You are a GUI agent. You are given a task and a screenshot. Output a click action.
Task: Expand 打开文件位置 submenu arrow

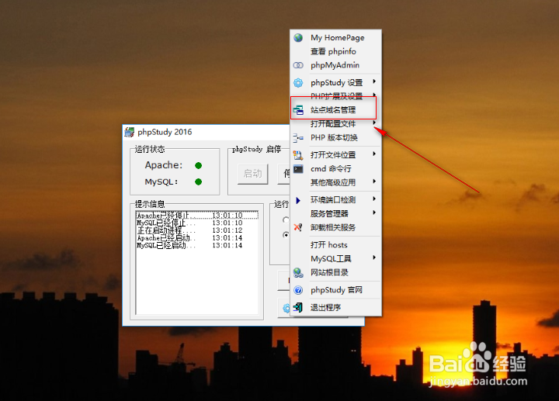[x=374, y=154]
